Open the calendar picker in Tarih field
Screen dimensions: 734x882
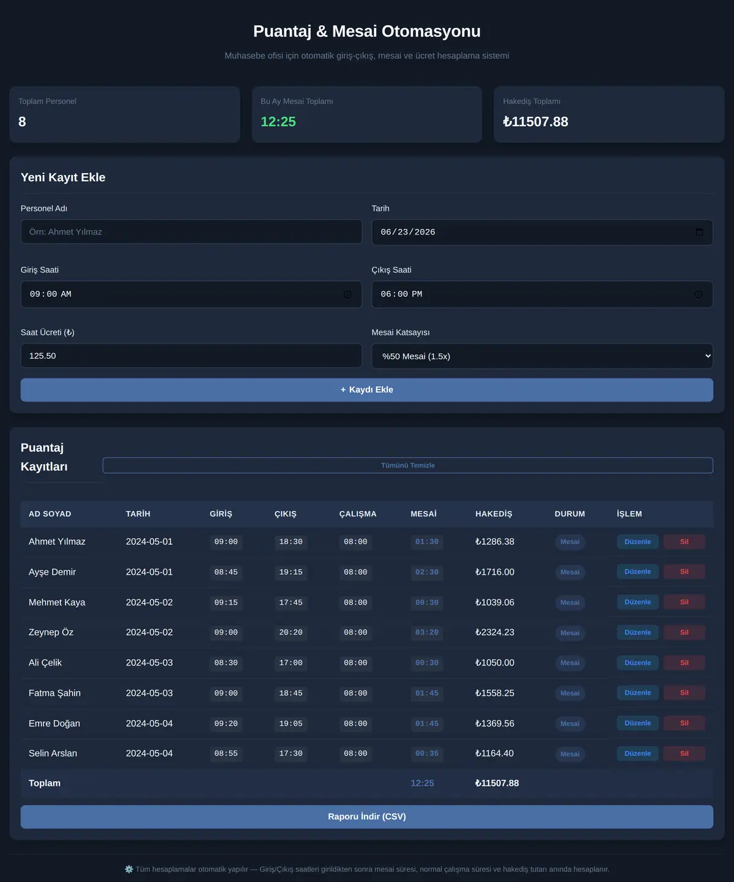coord(699,233)
